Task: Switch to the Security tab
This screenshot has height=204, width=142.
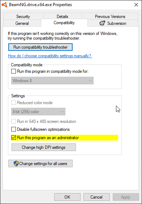Action: click(x=23, y=17)
